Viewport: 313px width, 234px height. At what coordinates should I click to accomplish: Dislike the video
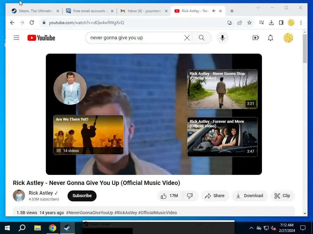(x=190, y=196)
